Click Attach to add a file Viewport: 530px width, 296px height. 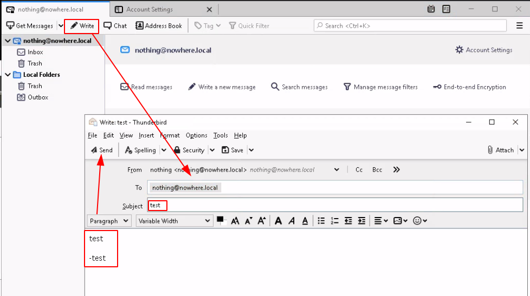(x=501, y=150)
